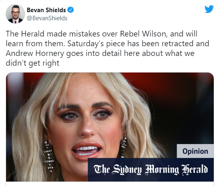Open the @BevanShields handle link
The image size is (219, 186).
pos(47,18)
